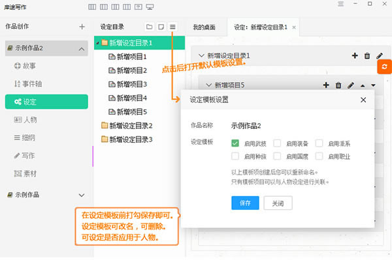Screen dimensions: 392x260
Task: Click the new folder icon beside 设定目录
Action: pos(149,27)
